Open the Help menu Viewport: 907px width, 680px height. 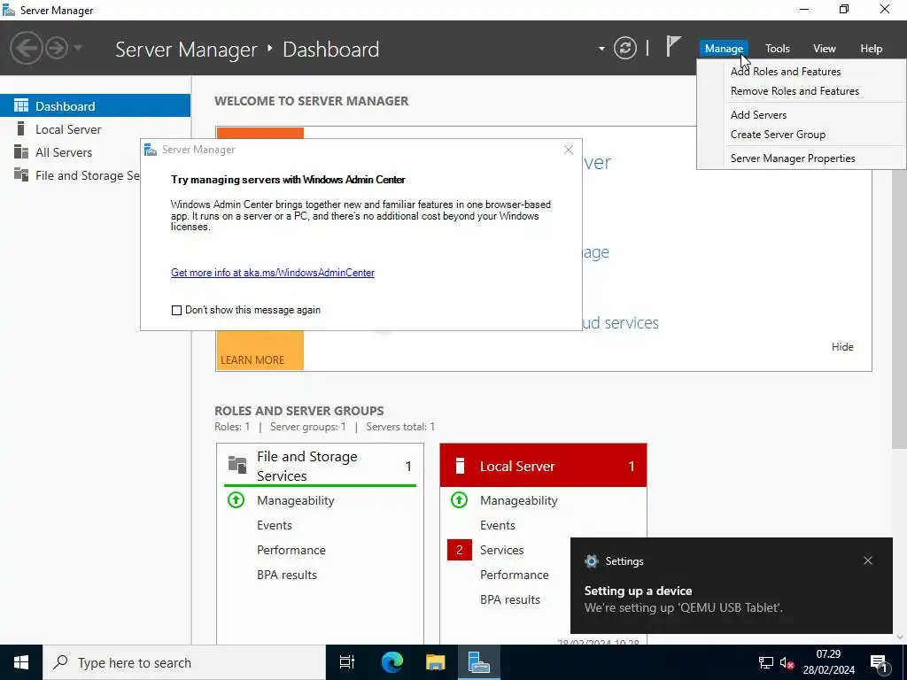coord(872,49)
